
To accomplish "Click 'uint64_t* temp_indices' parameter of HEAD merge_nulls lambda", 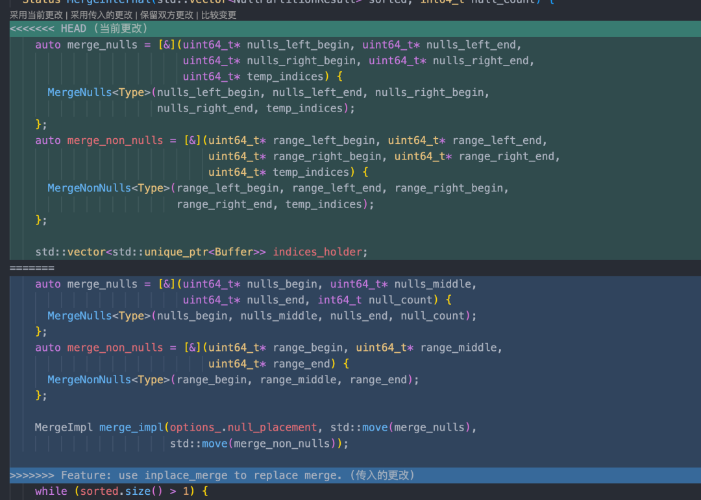I will click(253, 77).
